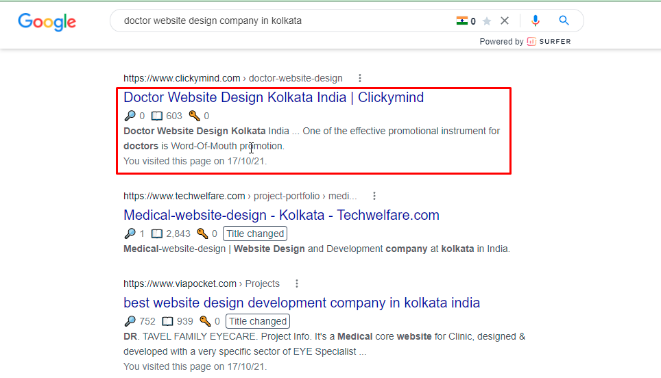Click the key icon under Viapocket result
This screenshot has height=378, width=661.
204,321
